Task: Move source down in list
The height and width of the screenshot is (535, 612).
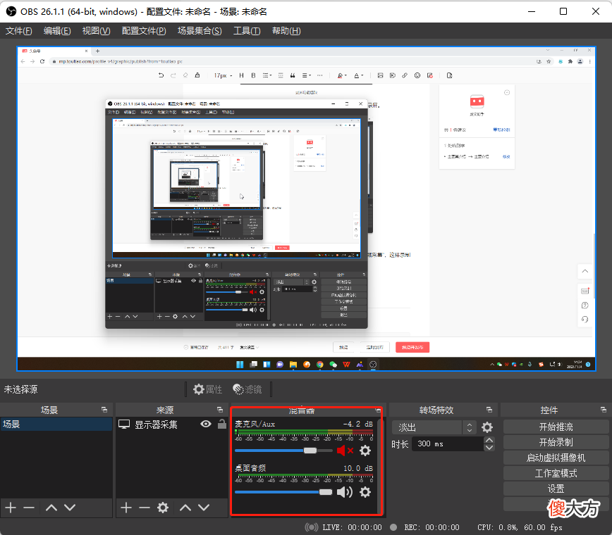Action: 204,508
